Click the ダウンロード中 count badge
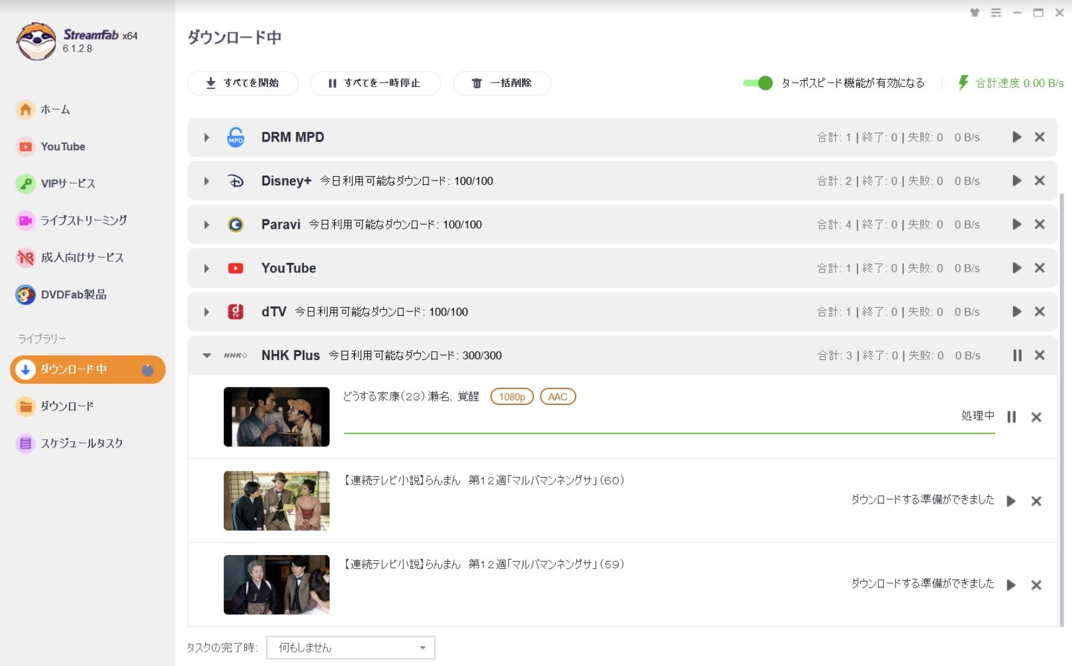The height and width of the screenshot is (666, 1072). [148, 370]
